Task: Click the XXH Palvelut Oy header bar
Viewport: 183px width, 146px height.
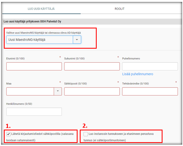Action: click(92, 22)
